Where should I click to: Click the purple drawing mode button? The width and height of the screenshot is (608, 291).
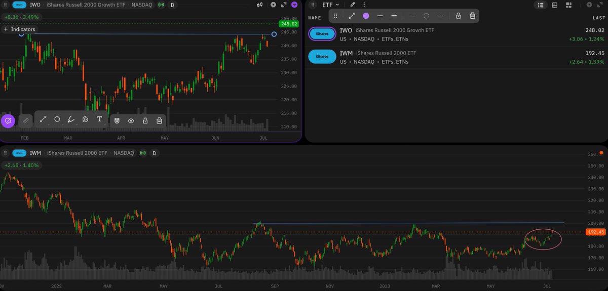click(8, 121)
